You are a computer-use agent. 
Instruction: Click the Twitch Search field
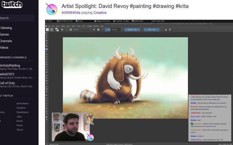pyautogui.click(x=16, y=18)
